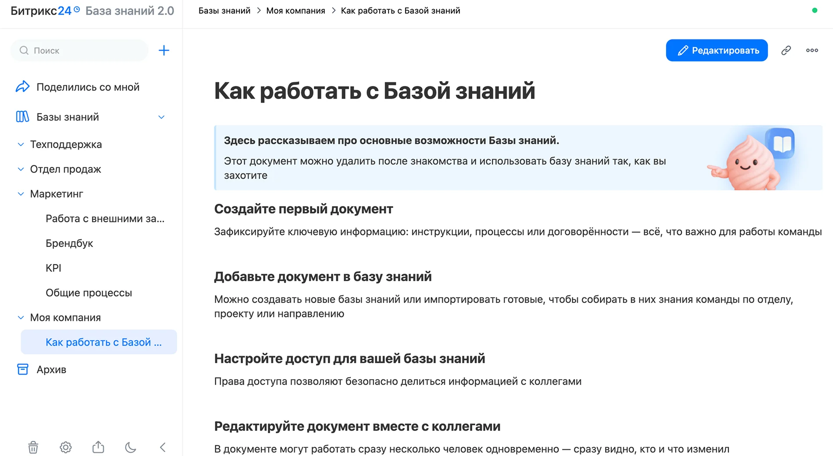The height and width of the screenshot is (456, 833).
Task: Click heading Добавьте документ в базу знаний
Action: coord(323,277)
